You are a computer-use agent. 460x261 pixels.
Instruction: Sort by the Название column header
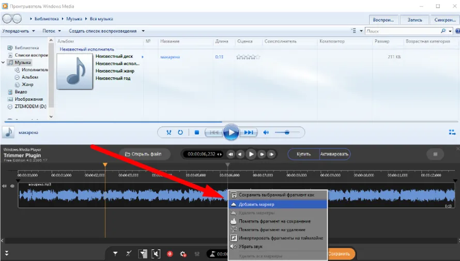click(170, 41)
